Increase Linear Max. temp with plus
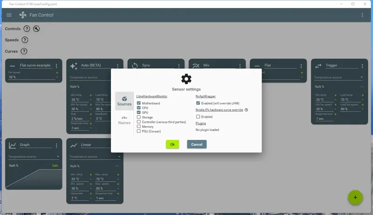The height and width of the screenshot is (215, 373). click(118, 175)
